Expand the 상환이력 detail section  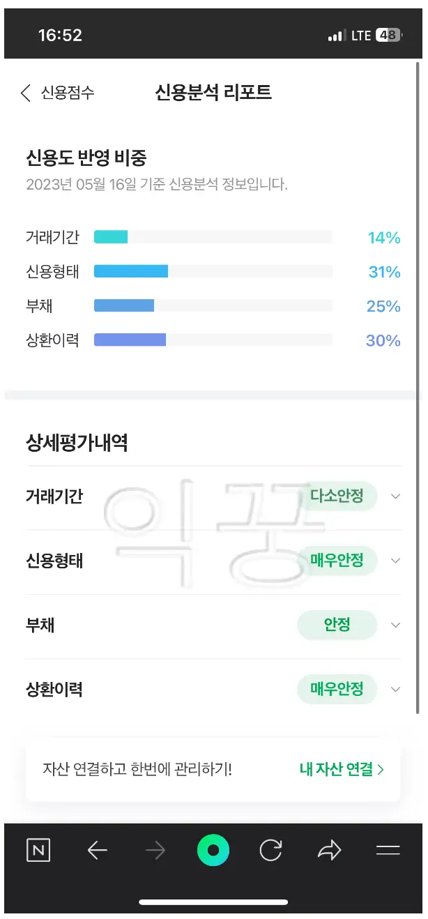click(395, 689)
